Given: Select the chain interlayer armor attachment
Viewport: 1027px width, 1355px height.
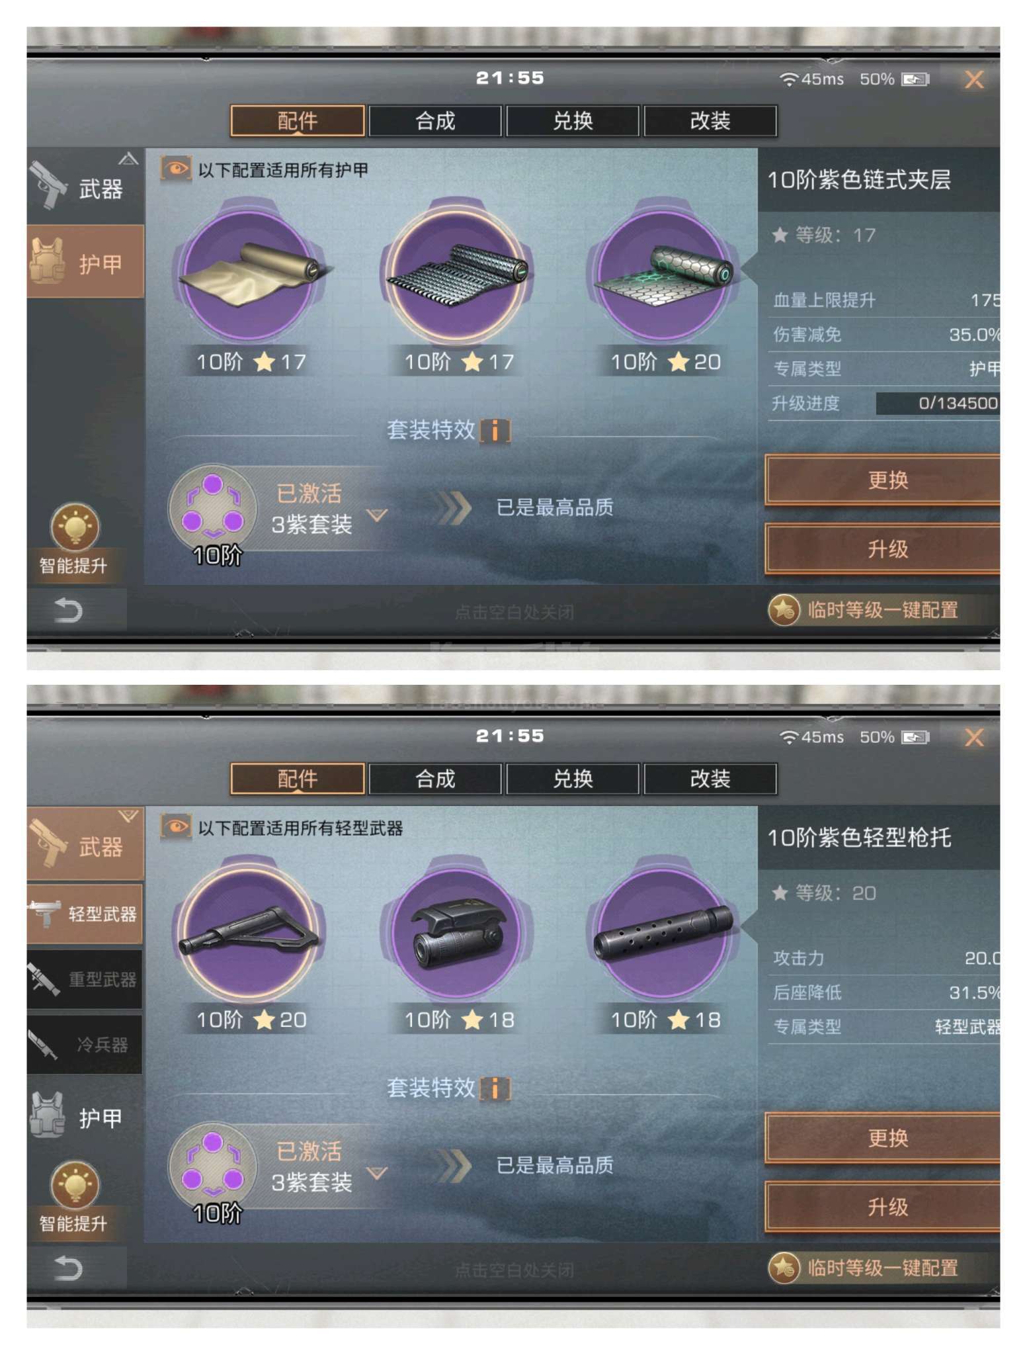Looking at the screenshot, I should point(457,273).
